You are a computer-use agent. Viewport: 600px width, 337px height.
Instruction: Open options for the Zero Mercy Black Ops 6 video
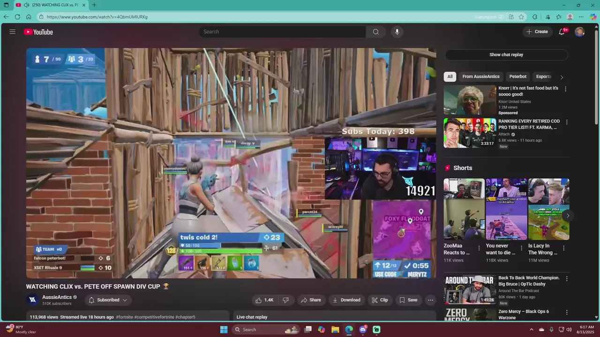pos(567,312)
